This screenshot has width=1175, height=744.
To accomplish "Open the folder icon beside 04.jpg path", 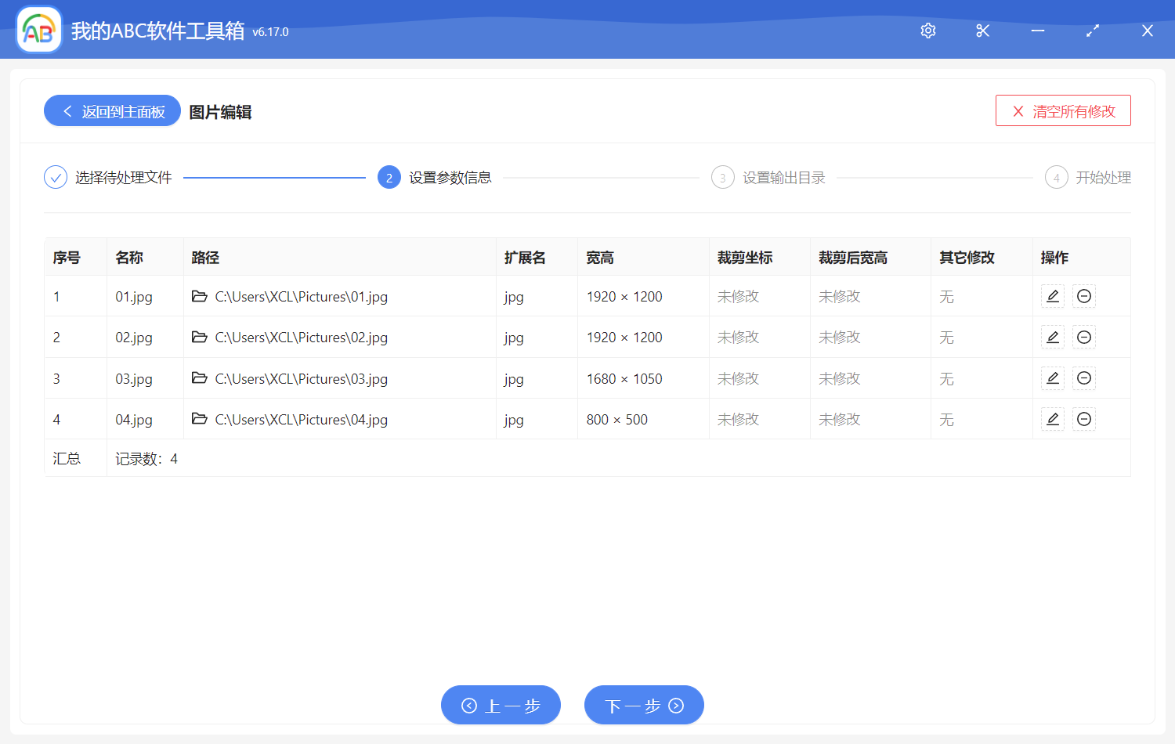I will (x=200, y=419).
